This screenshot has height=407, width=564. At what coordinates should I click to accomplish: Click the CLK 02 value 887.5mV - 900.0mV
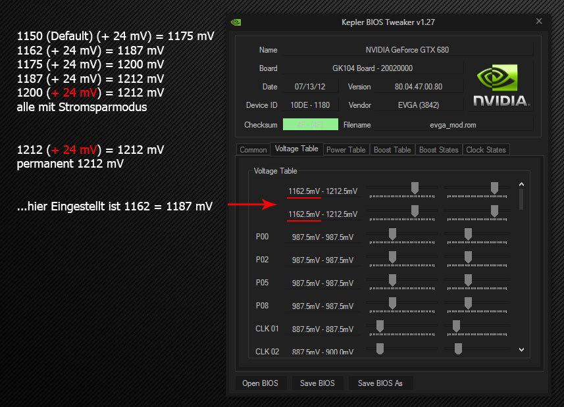pyautogui.click(x=322, y=352)
